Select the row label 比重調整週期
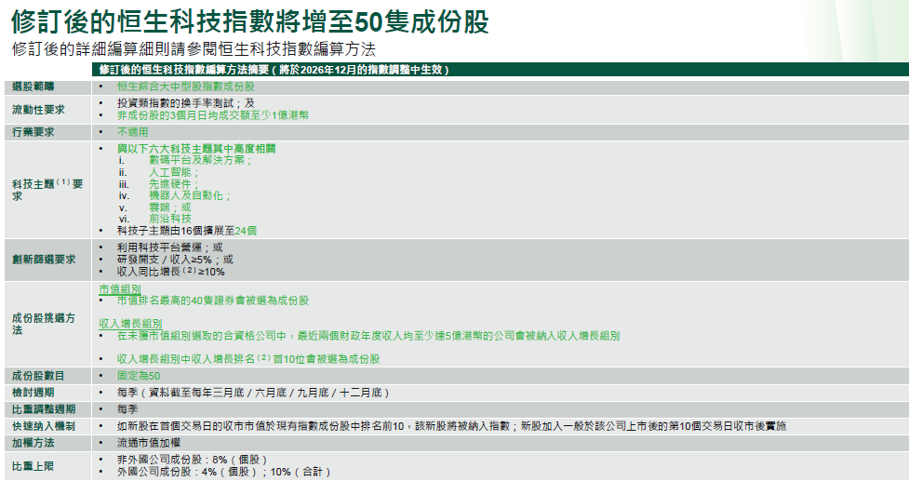Screen dimensions: 909x481 coord(44,409)
